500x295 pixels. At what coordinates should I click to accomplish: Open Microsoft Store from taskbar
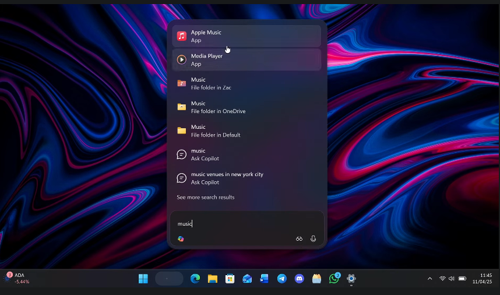(x=230, y=279)
